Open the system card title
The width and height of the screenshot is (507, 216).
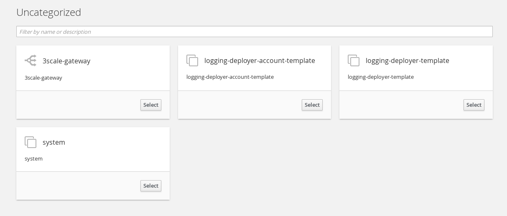[54, 142]
